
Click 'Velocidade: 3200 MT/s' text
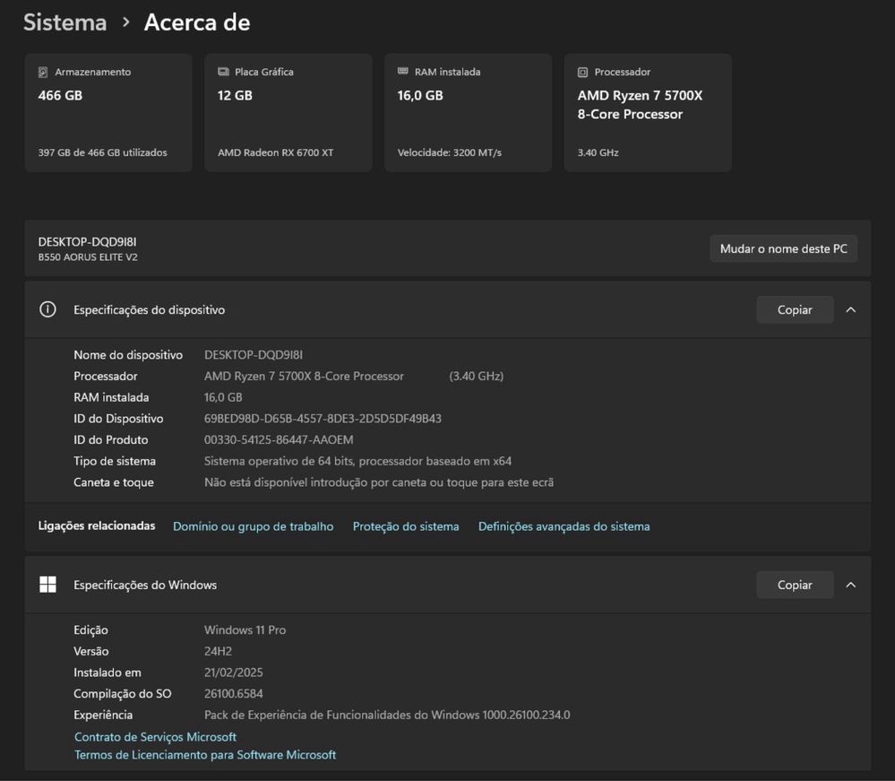click(450, 152)
